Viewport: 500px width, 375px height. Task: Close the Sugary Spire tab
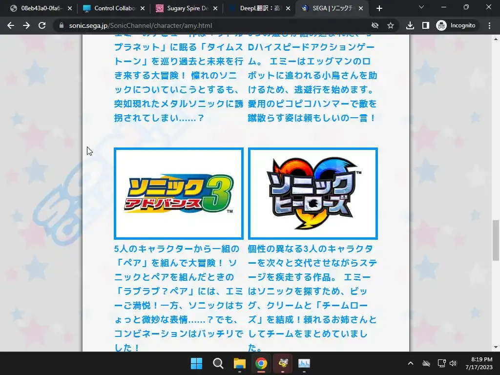[x=215, y=8]
